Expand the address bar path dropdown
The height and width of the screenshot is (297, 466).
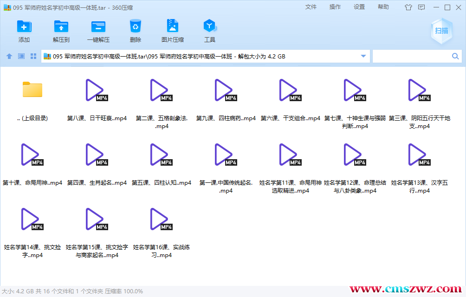pyautogui.click(x=363, y=56)
